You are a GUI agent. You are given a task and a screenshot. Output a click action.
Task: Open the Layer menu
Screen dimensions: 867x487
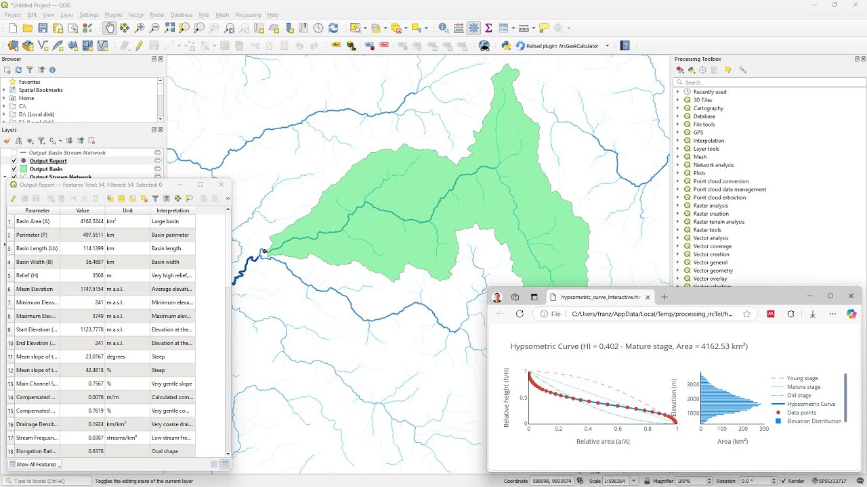pos(66,15)
